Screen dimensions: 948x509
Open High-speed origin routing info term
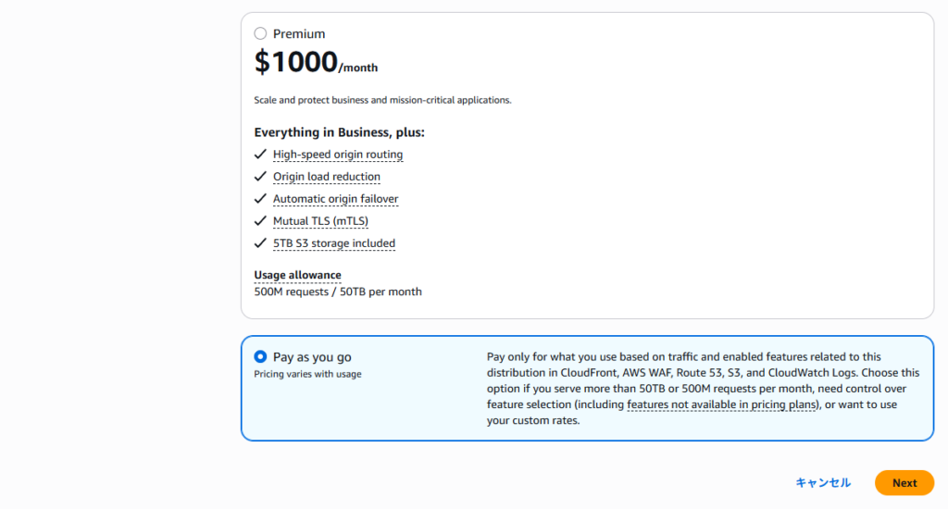[x=338, y=155]
